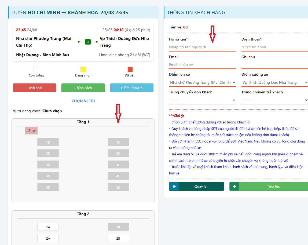Select seat 2A on Tầng 2
The image size is (308, 245).
48,238
